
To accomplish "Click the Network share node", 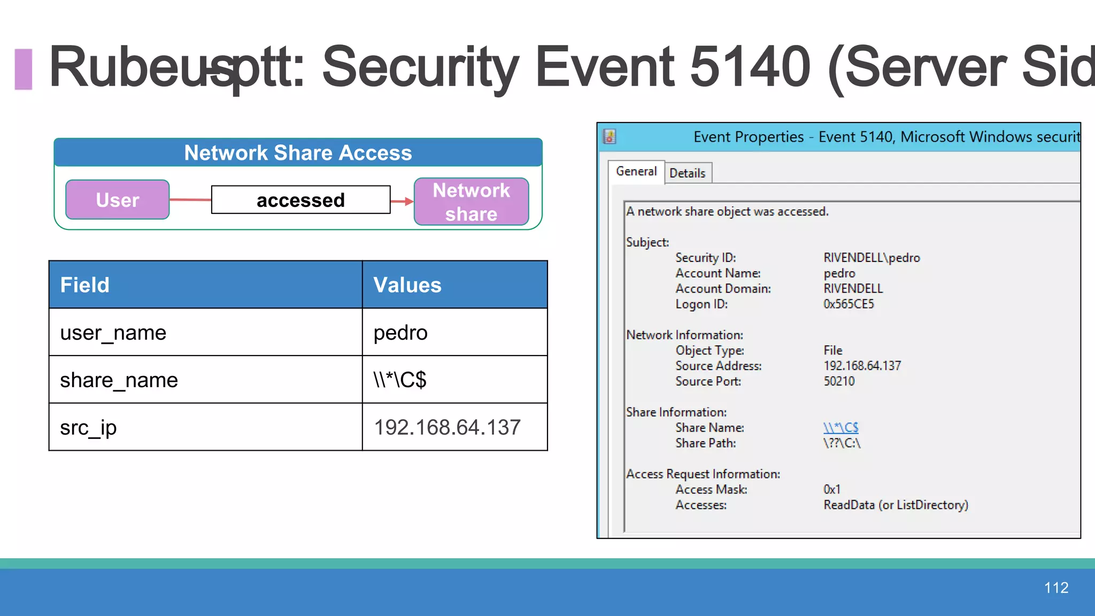I will [x=471, y=202].
